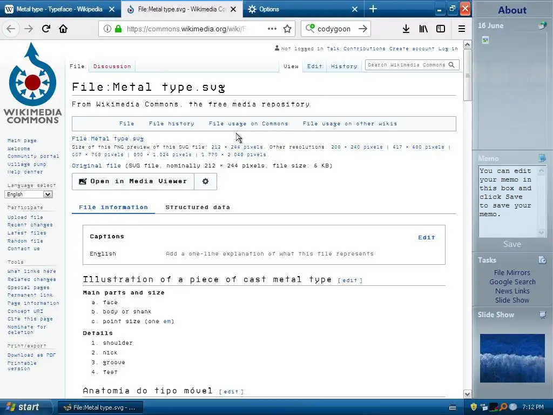Click the Wikimedia Commons search magnifier
This screenshot has height=415, width=553.
451,65
